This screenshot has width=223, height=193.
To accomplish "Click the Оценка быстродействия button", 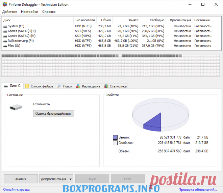I will pyautogui.click(x=53, y=114).
